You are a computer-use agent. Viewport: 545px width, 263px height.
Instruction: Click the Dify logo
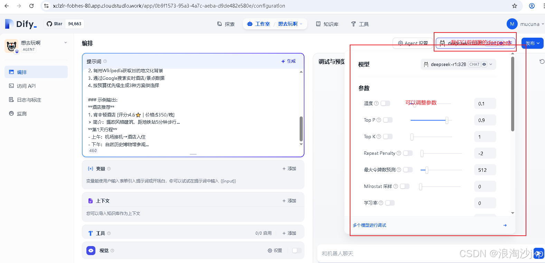click(x=21, y=24)
